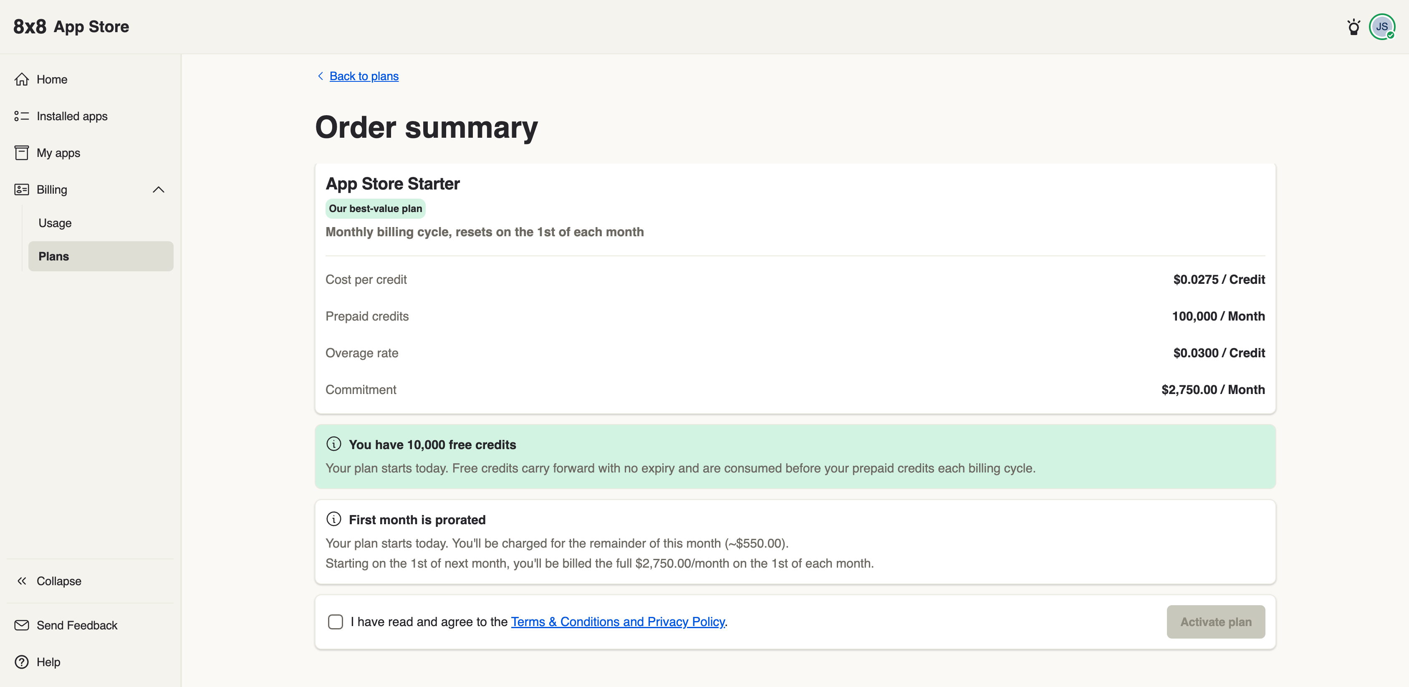
Task: Select the Plans sidebar item
Action: tap(101, 257)
